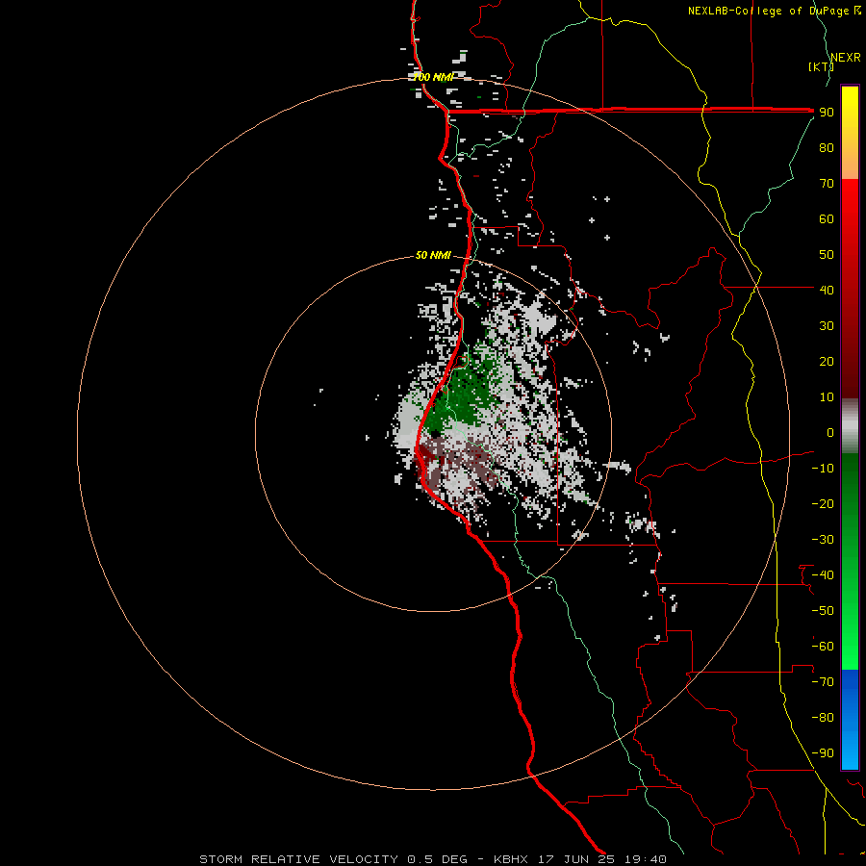The image size is (866, 866).
Task: Click the 10 value on the velocity scale
Action: 827,397
